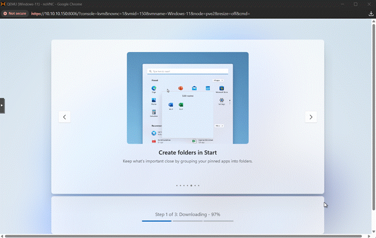Select the currently highlighted carousel dot
Image resolution: width=376 pixels, height=238 pixels.
pos(191,185)
